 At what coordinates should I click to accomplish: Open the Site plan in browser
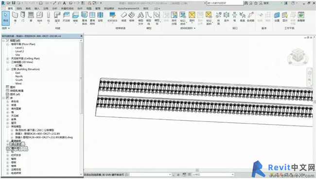point(18,55)
